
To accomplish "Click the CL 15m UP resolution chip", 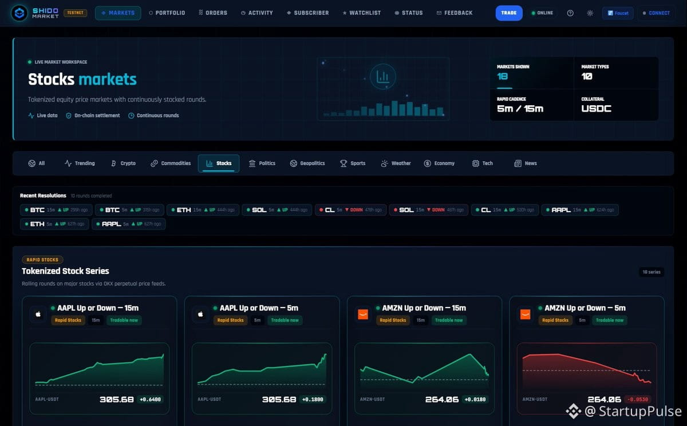I will tap(504, 210).
